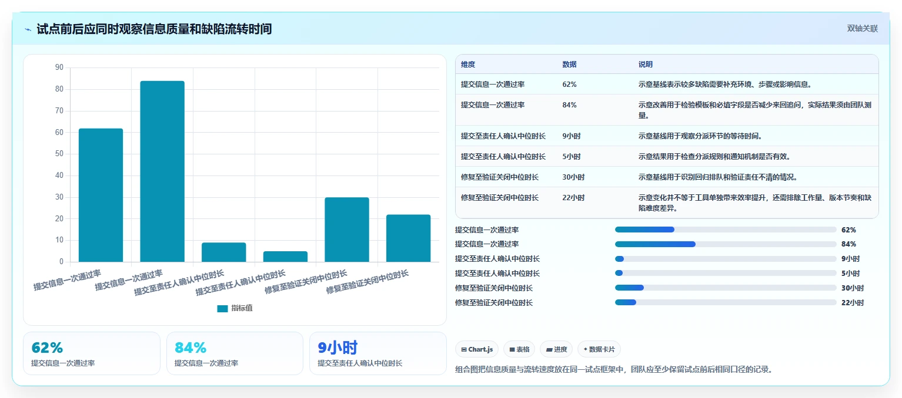Click the 84% stat card below the chart

tap(235, 353)
